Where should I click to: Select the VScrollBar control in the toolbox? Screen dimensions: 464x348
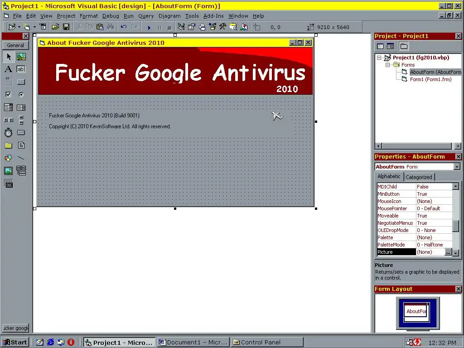[21, 120]
